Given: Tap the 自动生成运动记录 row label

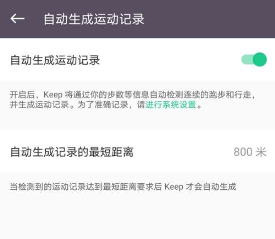Looking at the screenshot, I should (x=55, y=60).
